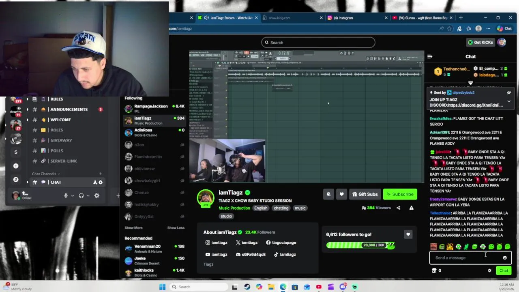The image size is (519, 292).
Task: Open Discord microphone input options dropdown
Action: point(73,195)
